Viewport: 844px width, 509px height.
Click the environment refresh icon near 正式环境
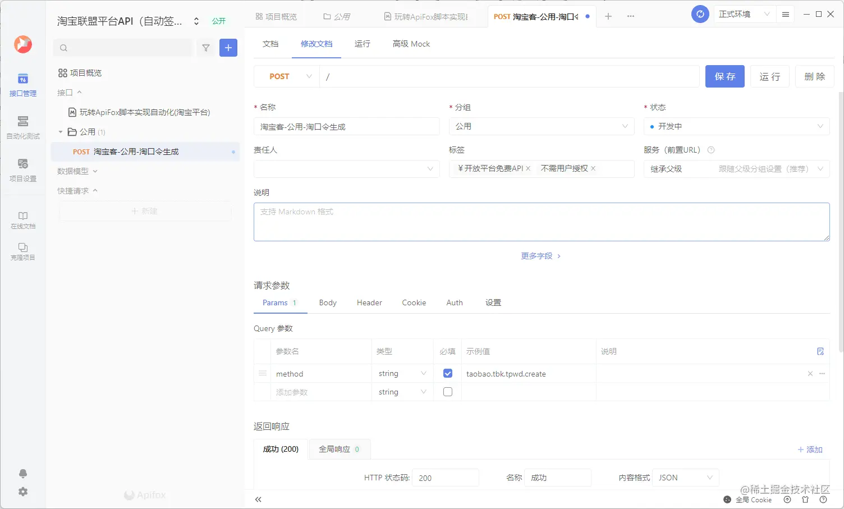point(700,14)
